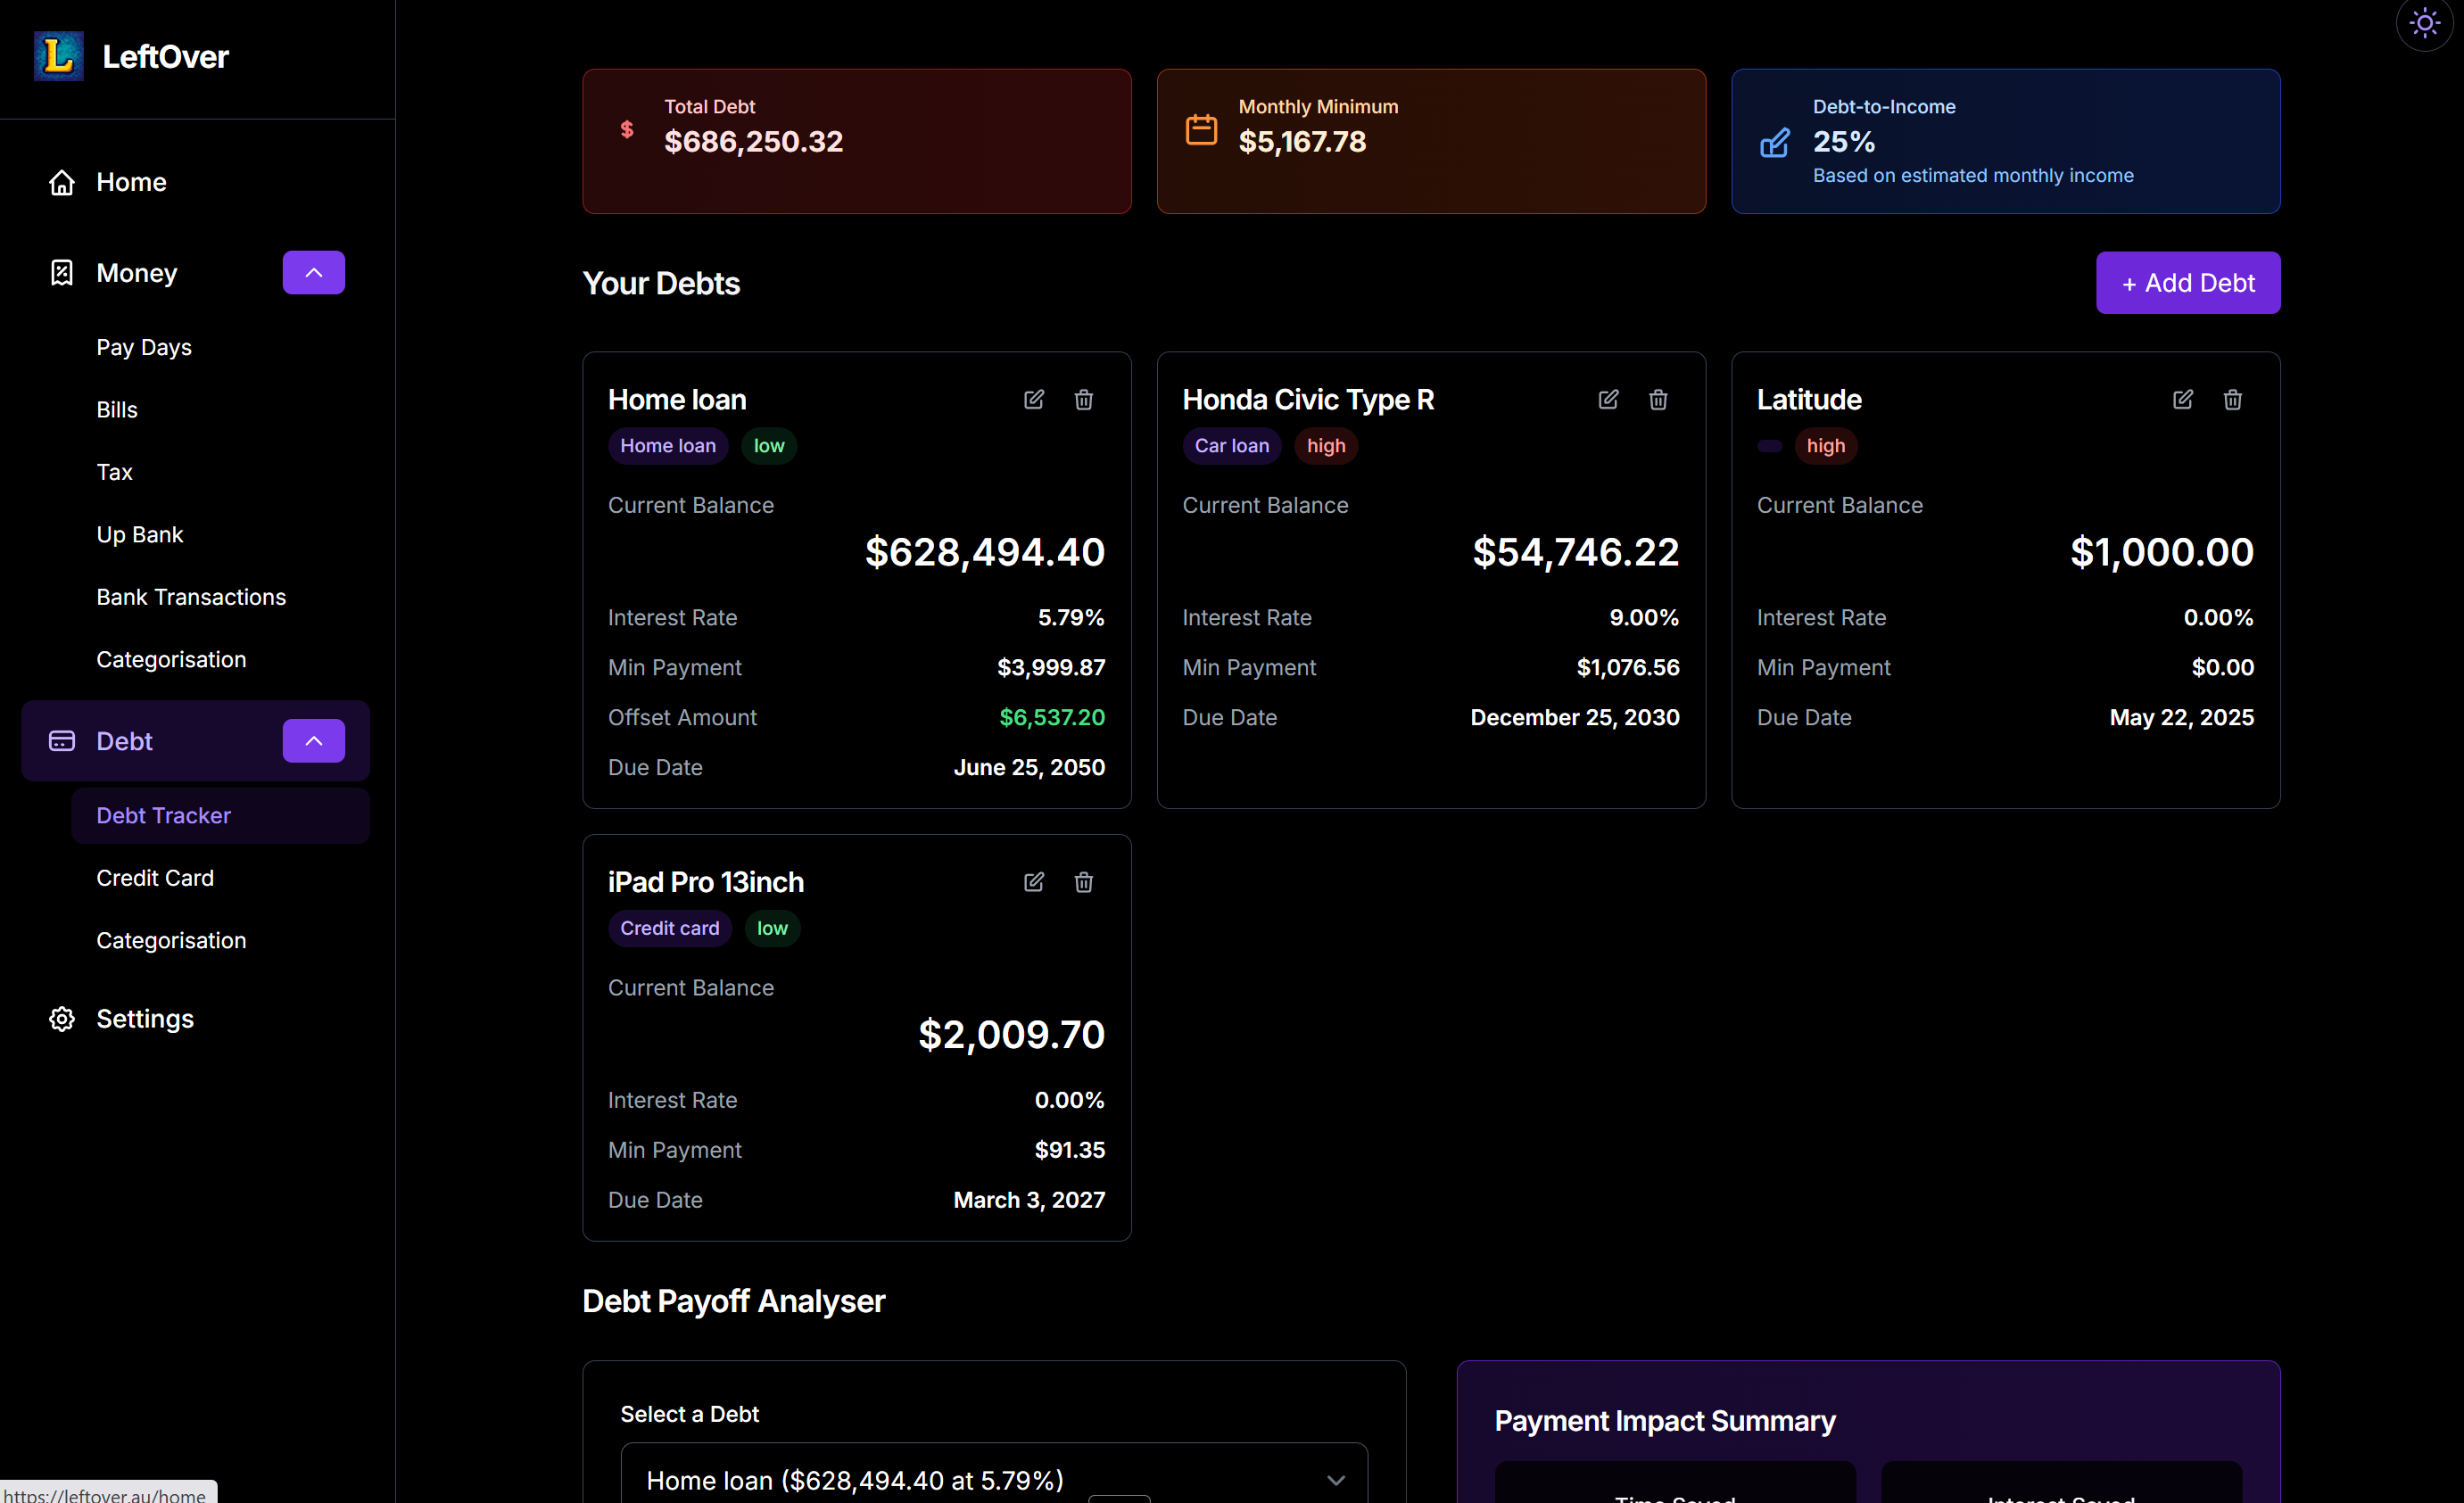
Task: Open Bank Transactions from the sidebar
Action: 191,597
